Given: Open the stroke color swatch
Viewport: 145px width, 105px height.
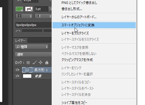Looking at the screenshot, I should coord(29,9).
